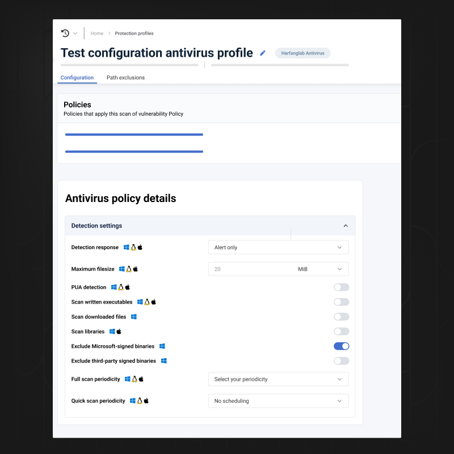Image resolution: width=454 pixels, height=454 pixels.
Task: Open the Detection response dropdown
Action: pos(278,247)
